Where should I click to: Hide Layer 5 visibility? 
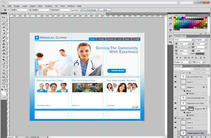pos(175,122)
